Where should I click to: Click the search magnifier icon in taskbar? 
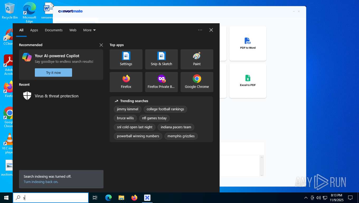click(18, 198)
